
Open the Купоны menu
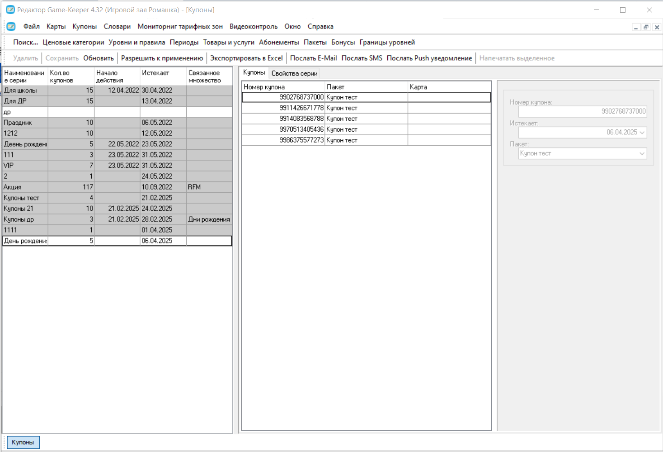click(85, 27)
